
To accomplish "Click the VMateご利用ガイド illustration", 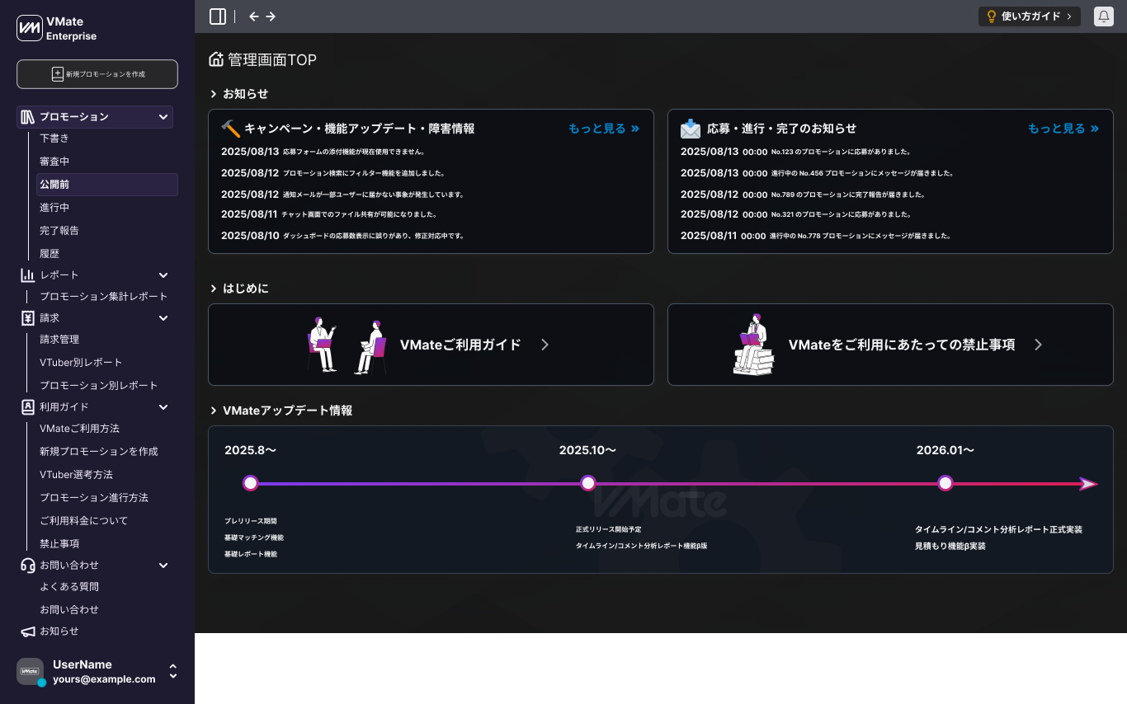I will 347,345.
